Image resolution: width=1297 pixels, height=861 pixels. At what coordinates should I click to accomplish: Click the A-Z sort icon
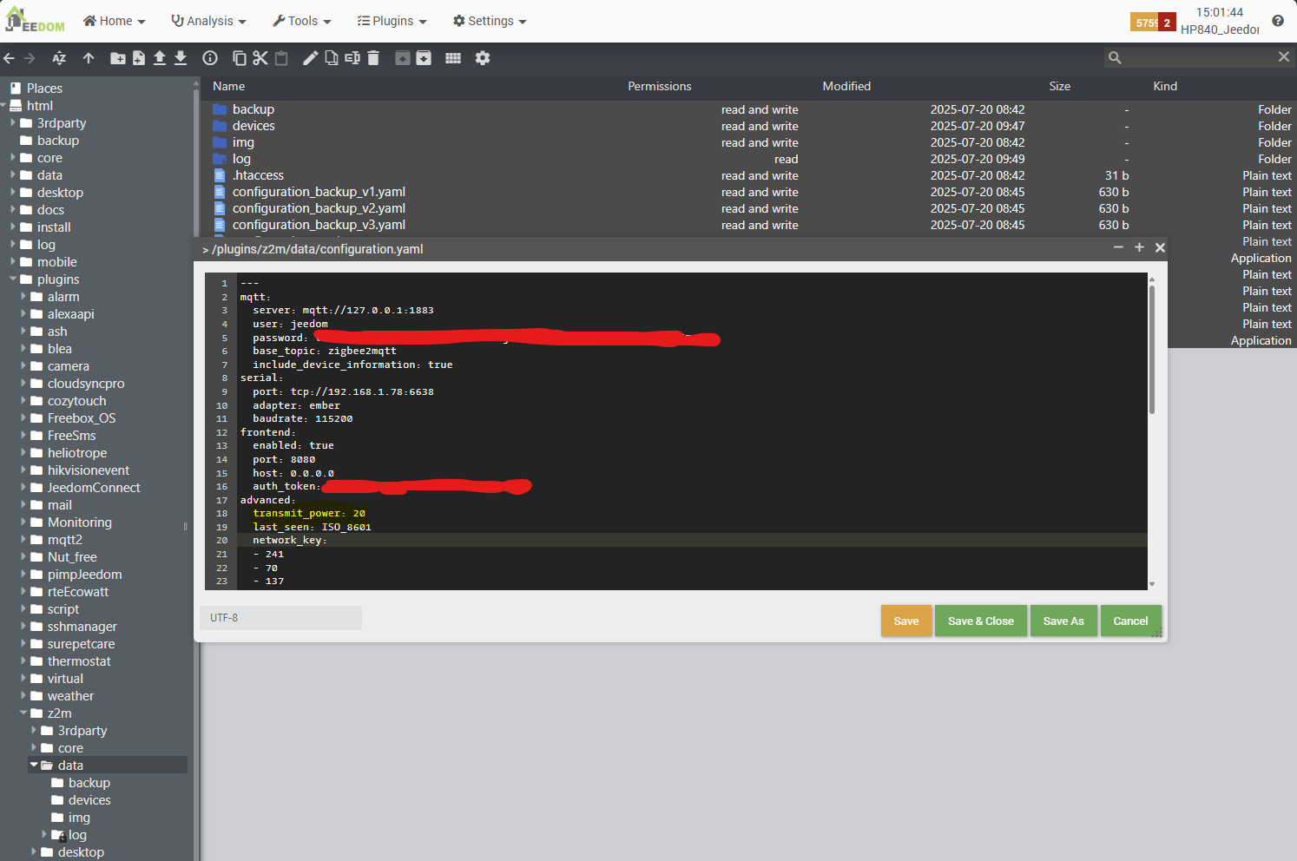coord(59,58)
